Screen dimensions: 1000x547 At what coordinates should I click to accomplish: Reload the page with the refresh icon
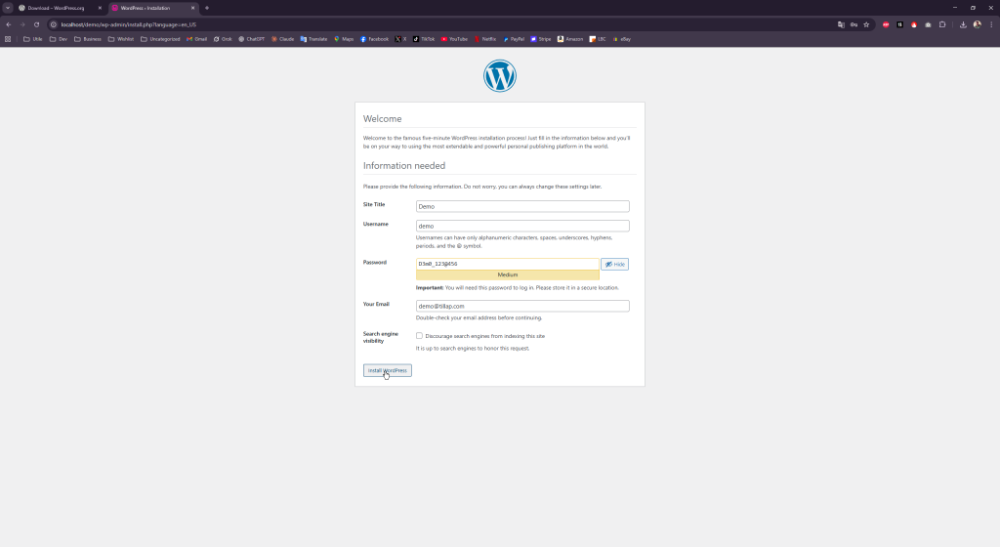(37, 24)
